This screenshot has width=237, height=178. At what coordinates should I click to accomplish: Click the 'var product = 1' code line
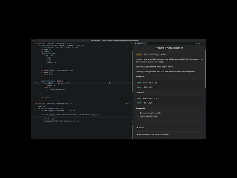pos(46,52)
